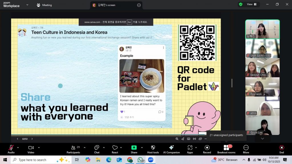Viewport: 292px width, 164px height.
Task: Open WhatsApp from the Windows taskbar
Action: point(140,160)
